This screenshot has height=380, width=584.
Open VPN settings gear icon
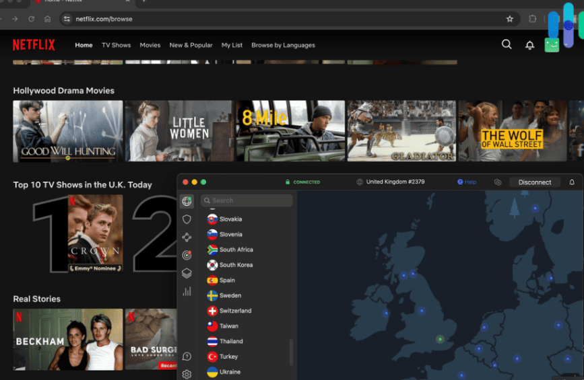(187, 374)
